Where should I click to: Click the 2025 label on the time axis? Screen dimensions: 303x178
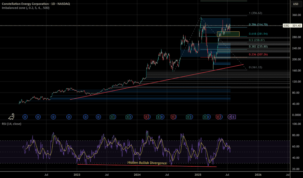pyautogui.click(x=198, y=175)
